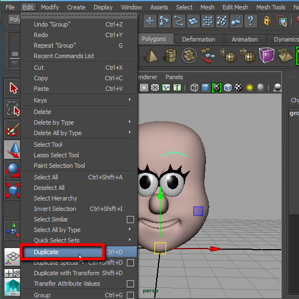Switch to the Deformation shelf tab
299x299 pixels.
click(x=199, y=39)
